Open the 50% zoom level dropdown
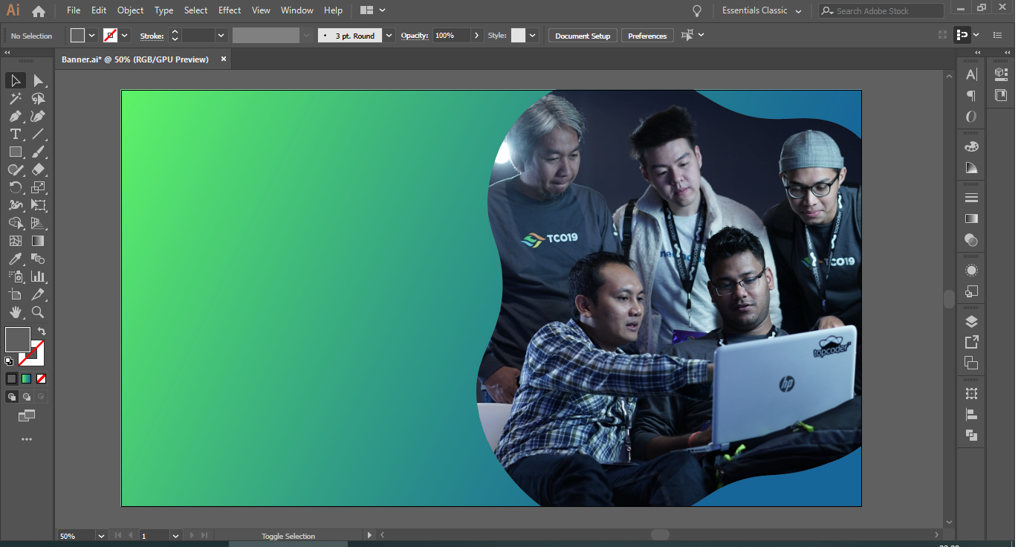 [100, 536]
